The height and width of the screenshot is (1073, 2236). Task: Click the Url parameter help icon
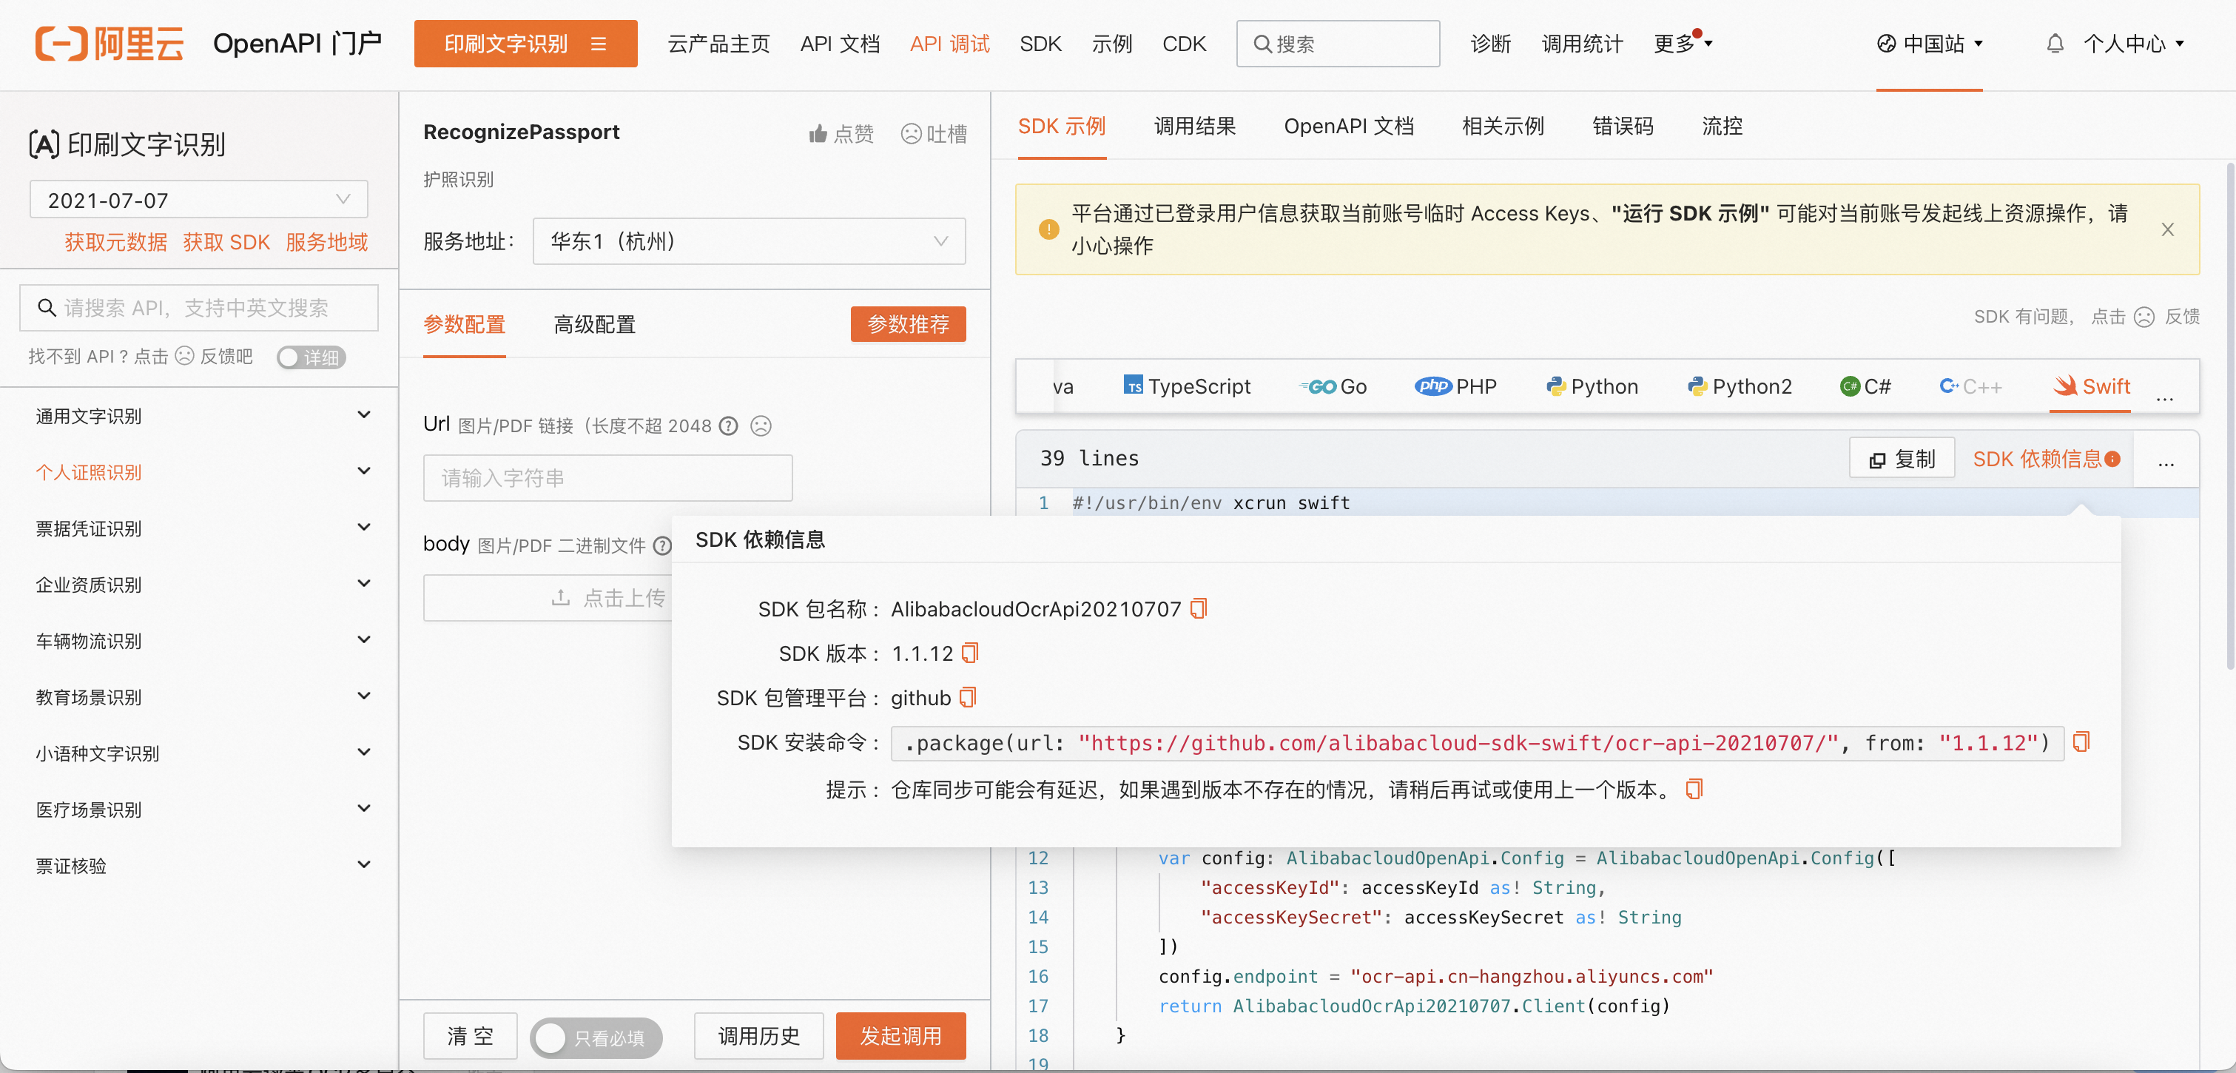pyautogui.click(x=729, y=426)
